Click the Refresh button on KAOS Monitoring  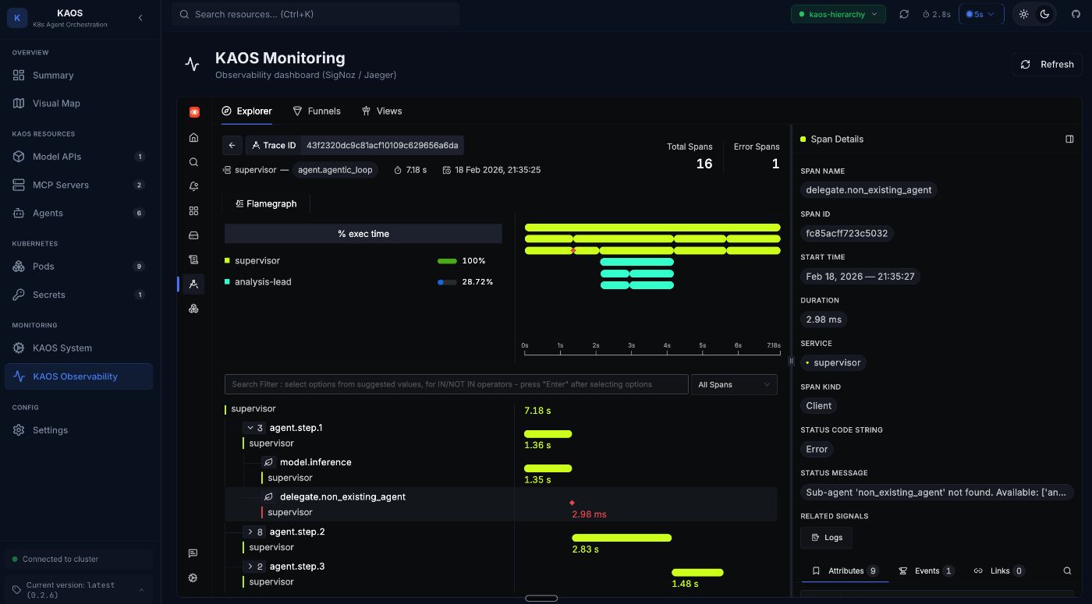pos(1047,65)
